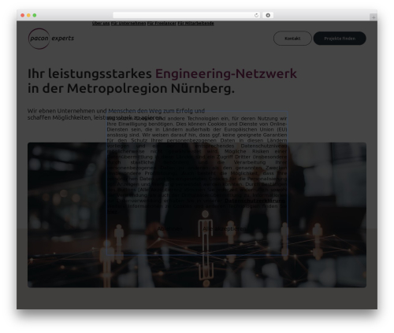Screen dimensions: 394x333
Task: Maximize the window with green button
Action: click(x=35, y=15)
